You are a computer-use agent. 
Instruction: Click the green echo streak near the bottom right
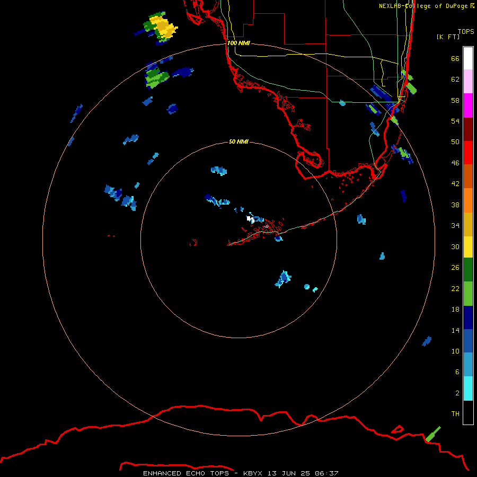(432, 435)
